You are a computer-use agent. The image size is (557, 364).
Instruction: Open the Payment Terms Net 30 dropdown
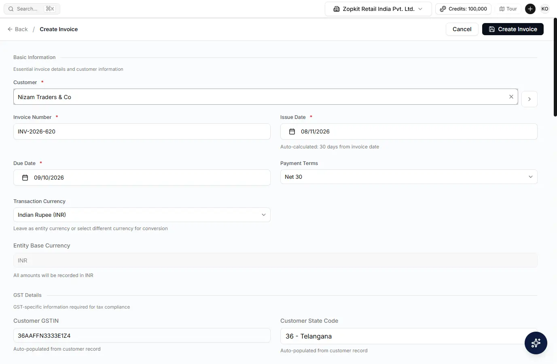coord(409,177)
